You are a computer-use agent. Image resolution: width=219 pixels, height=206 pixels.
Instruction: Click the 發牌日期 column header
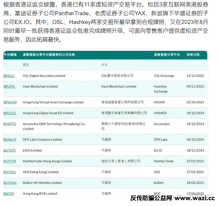(193, 54)
